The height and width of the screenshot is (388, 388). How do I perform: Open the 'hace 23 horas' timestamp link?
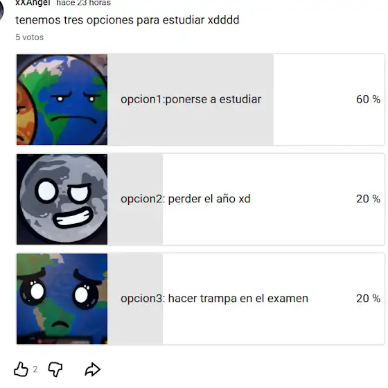84,3
